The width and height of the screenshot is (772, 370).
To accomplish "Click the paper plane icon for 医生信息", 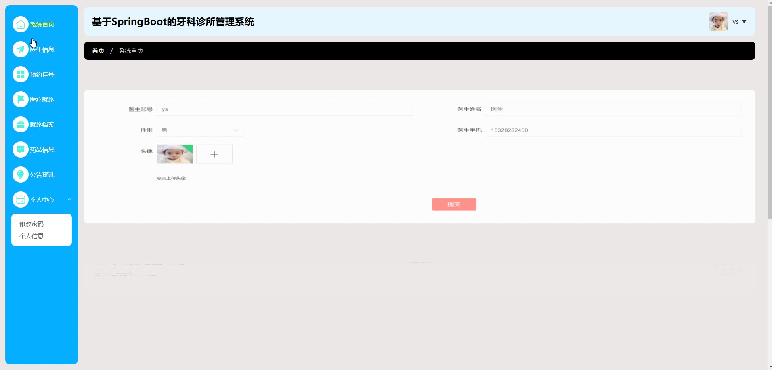I will [20, 49].
